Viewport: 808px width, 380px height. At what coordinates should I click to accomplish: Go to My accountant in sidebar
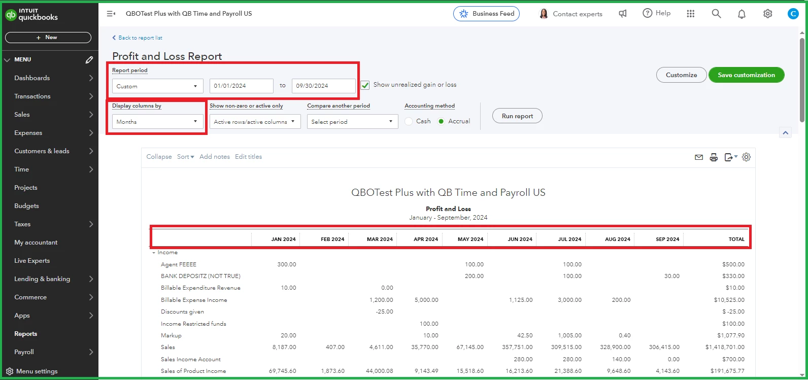pyautogui.click(x=36, y=243)
